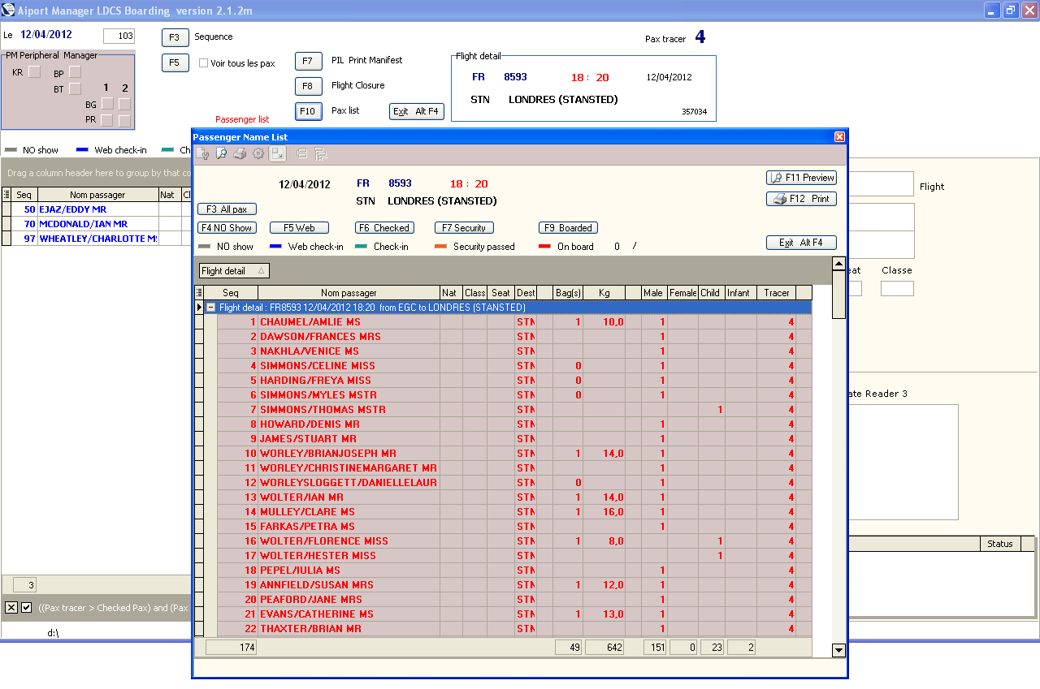Sort by the Tracer column header
Viewport: 1040px width, 689px height.
tap(776, 293)
